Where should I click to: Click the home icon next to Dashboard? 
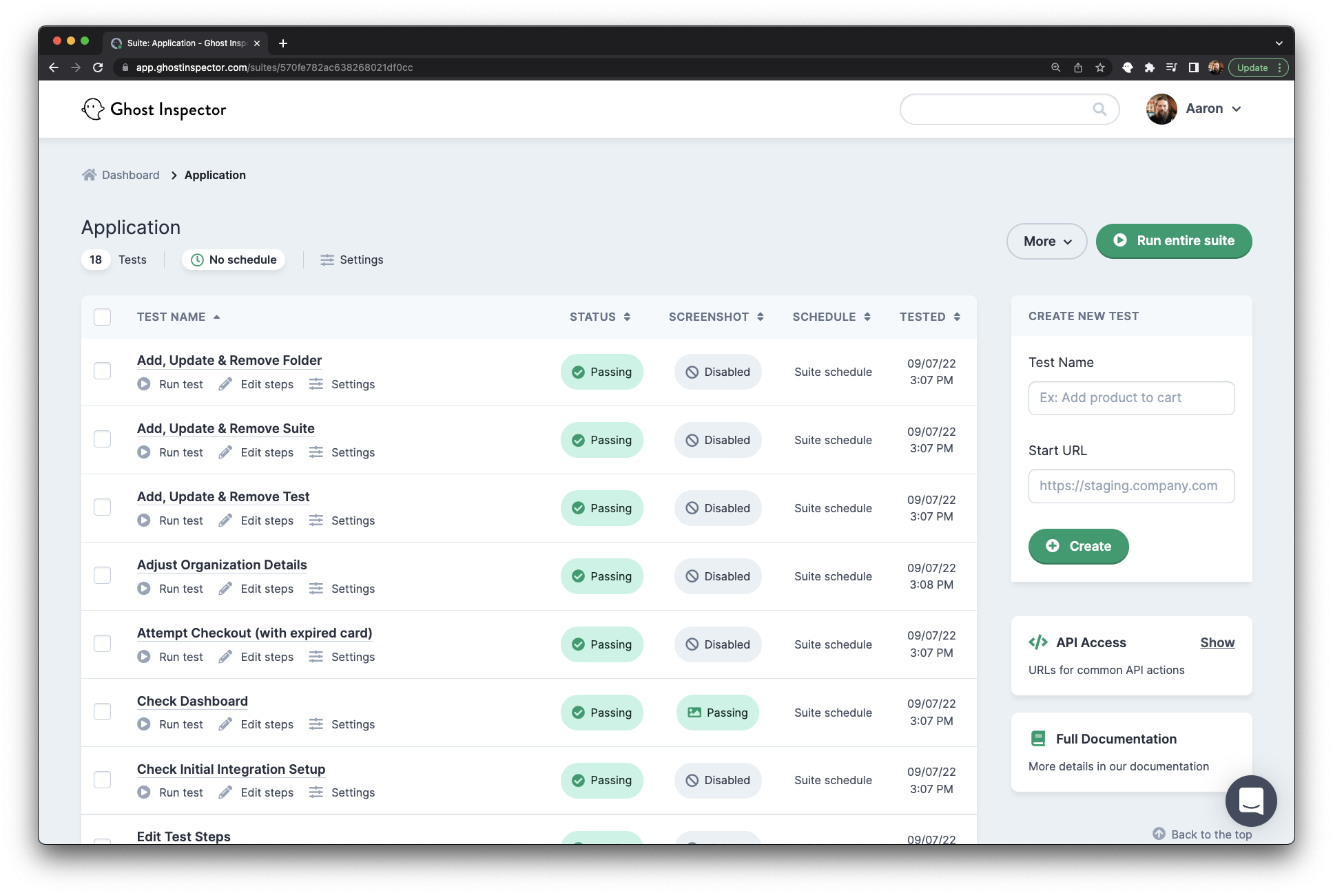[x=89, y=175]
